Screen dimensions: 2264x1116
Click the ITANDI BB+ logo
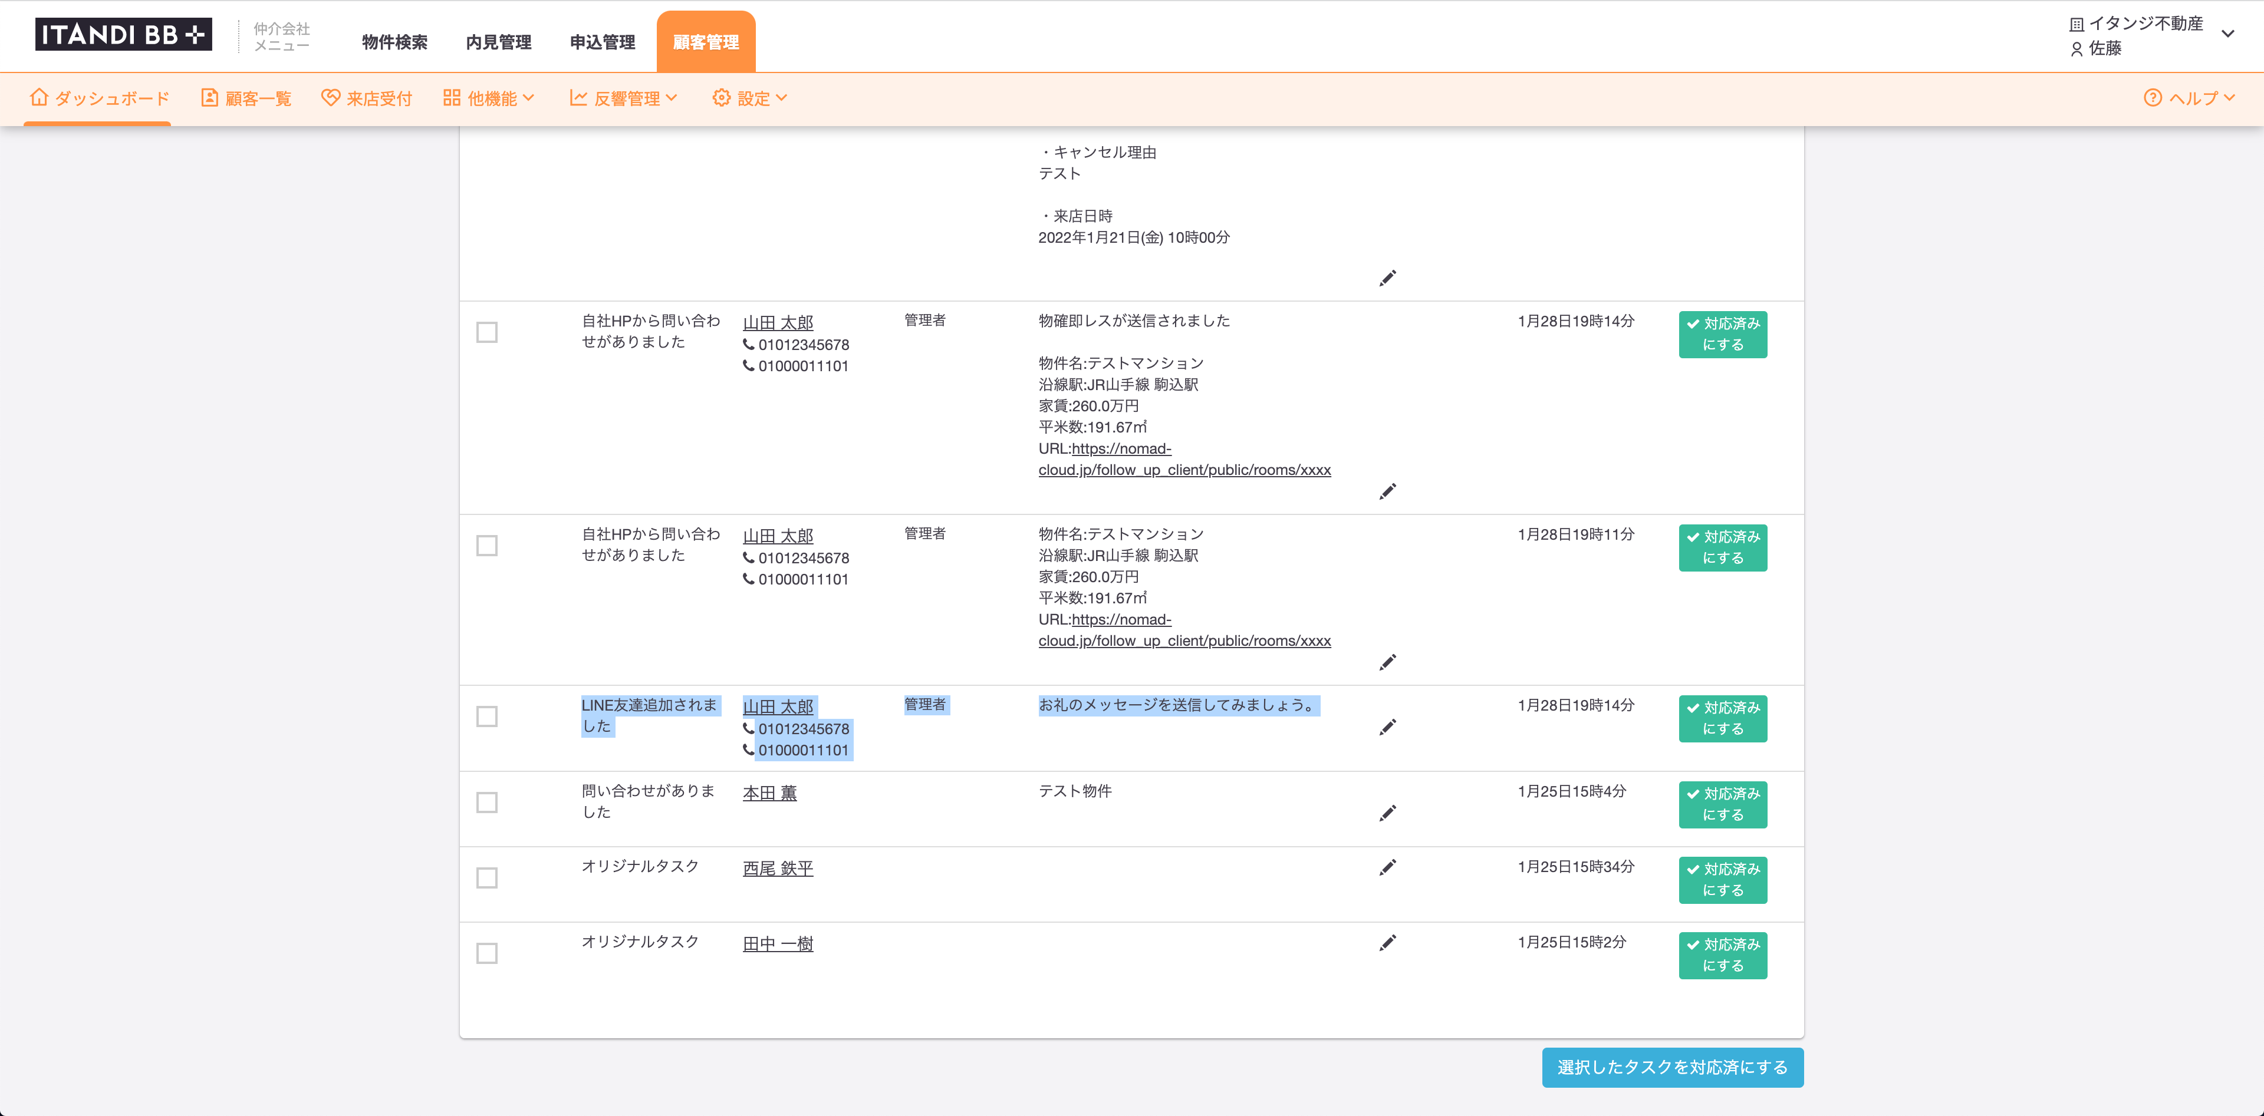123,34
